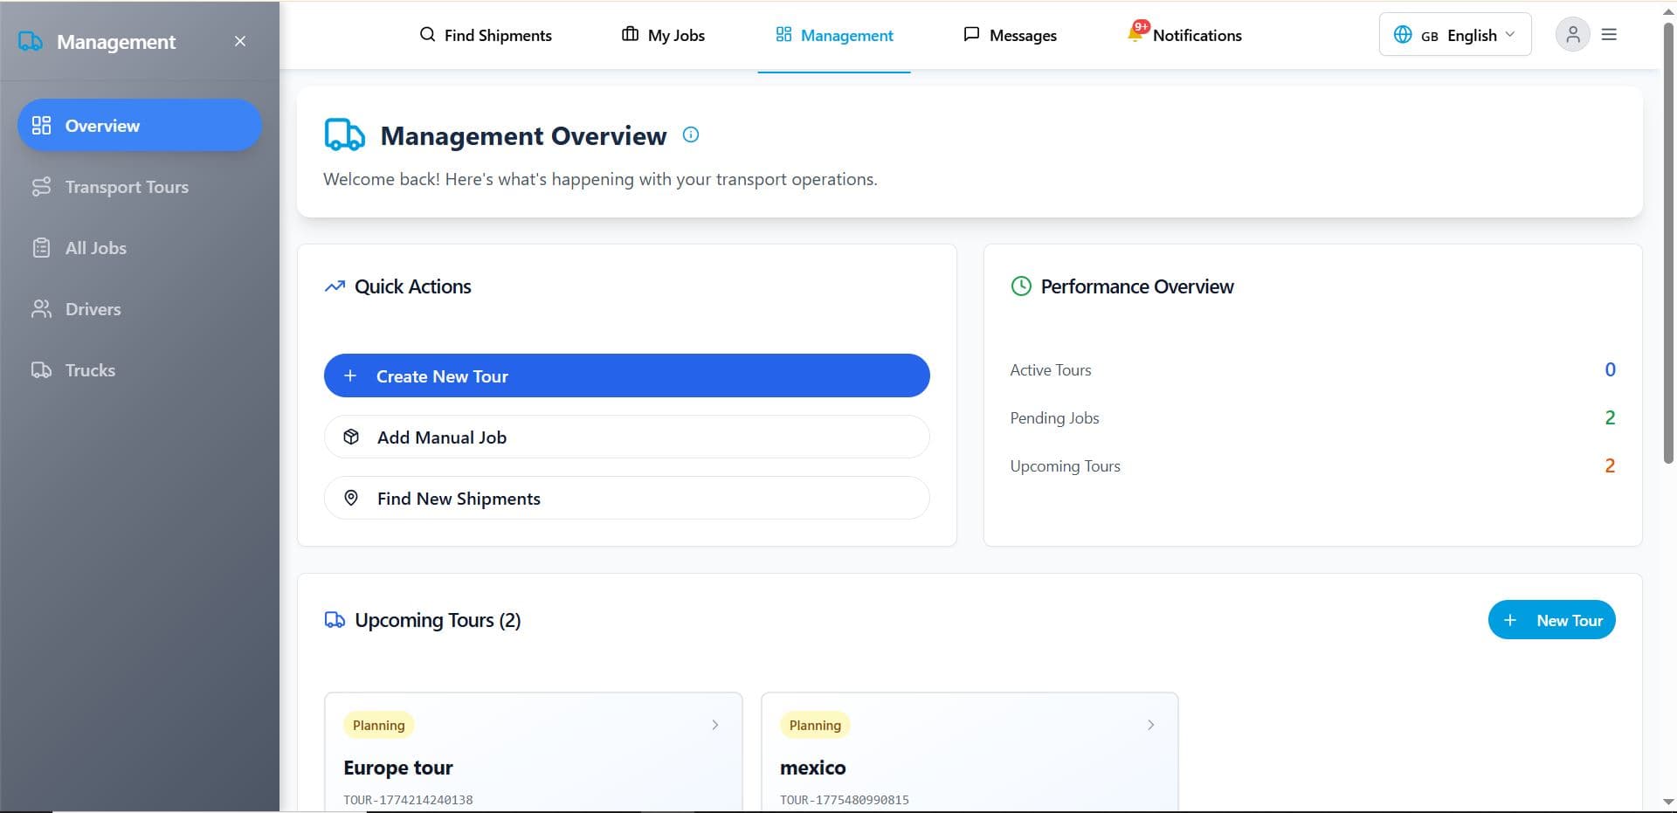Viewport: 1677px width, 813px height.
Task: Click Pending Jobs count value
Action: (1610, 417)
